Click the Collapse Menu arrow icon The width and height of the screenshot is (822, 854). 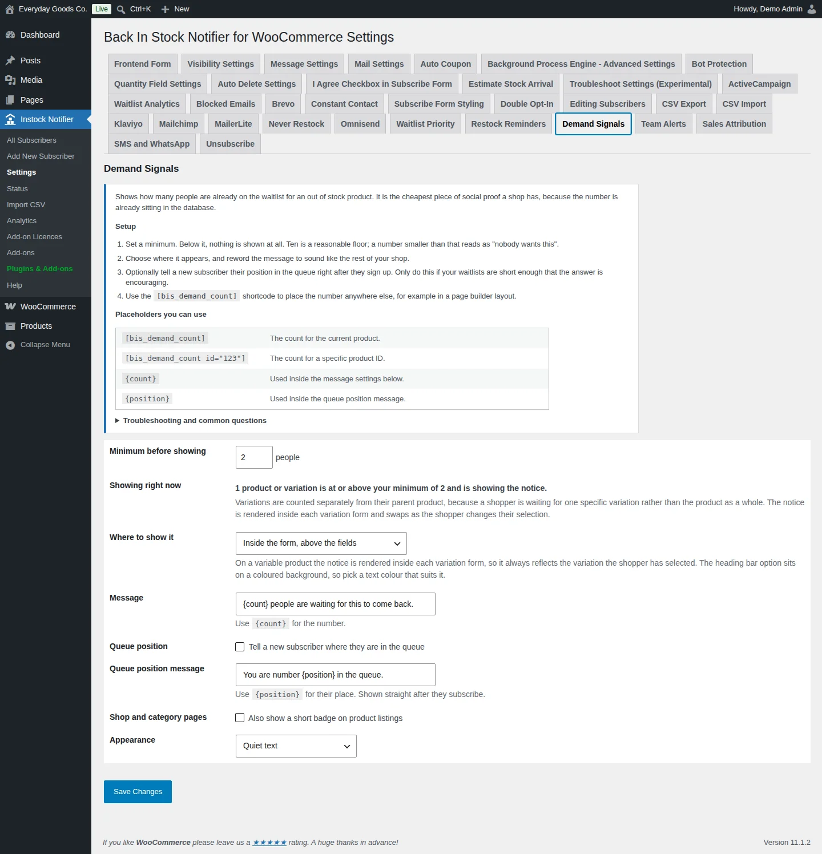(x=10, y=345)
